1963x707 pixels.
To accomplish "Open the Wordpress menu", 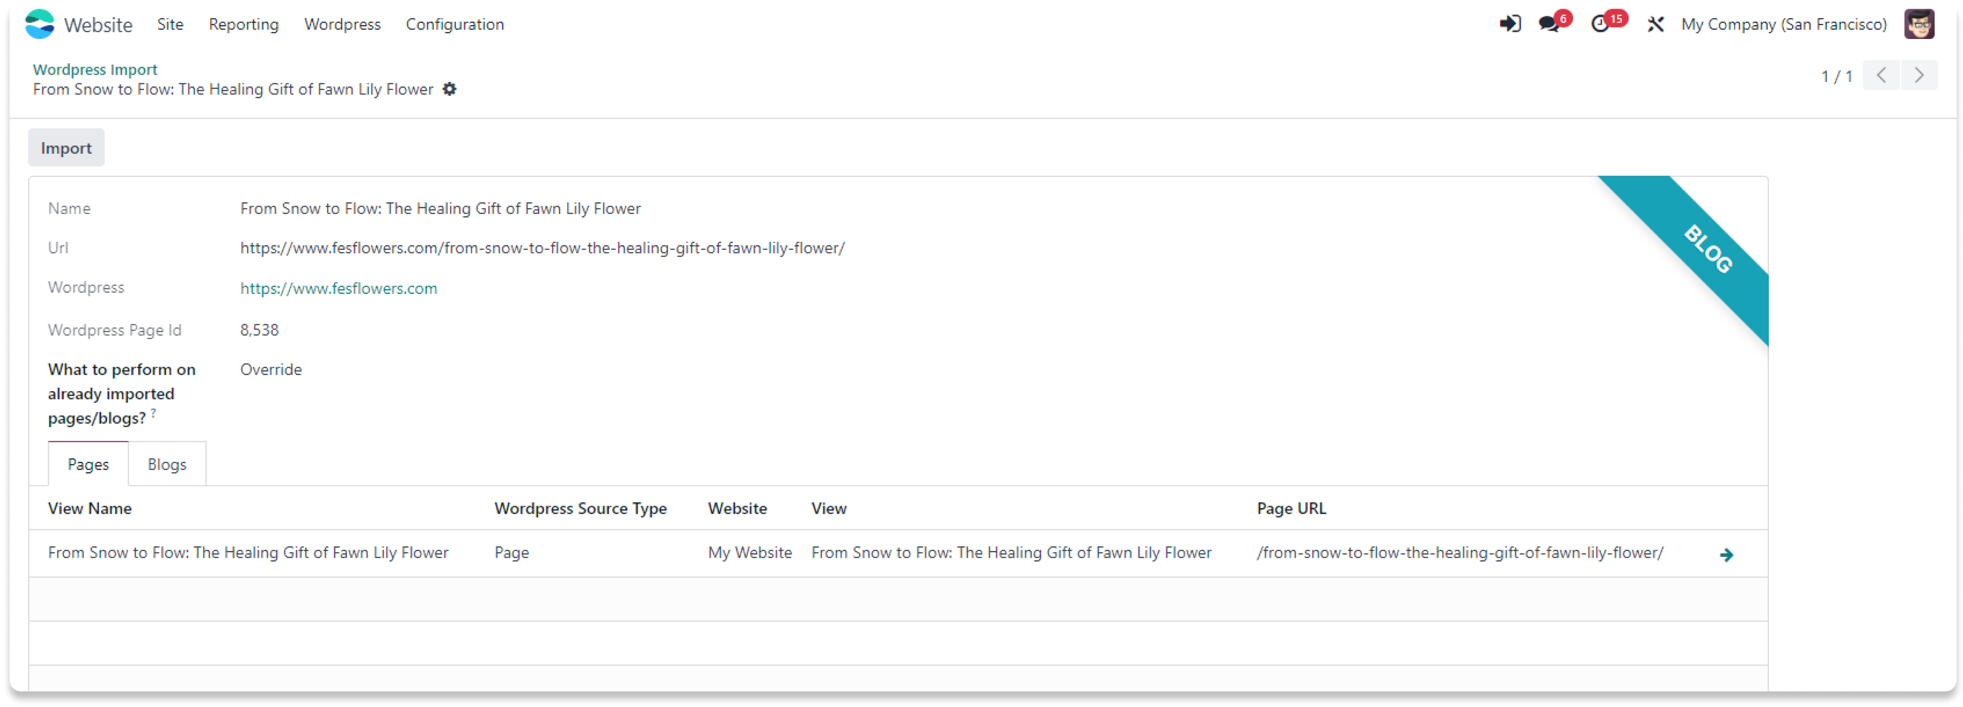I will (x=342, y=25).
